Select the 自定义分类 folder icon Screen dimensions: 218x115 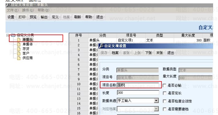tap(13, 35)
